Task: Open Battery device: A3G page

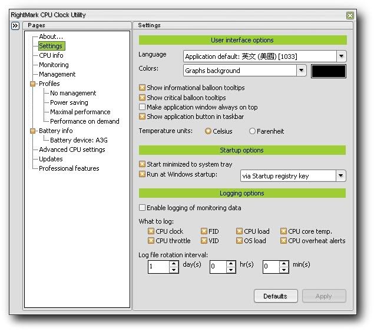Action: 79,140
